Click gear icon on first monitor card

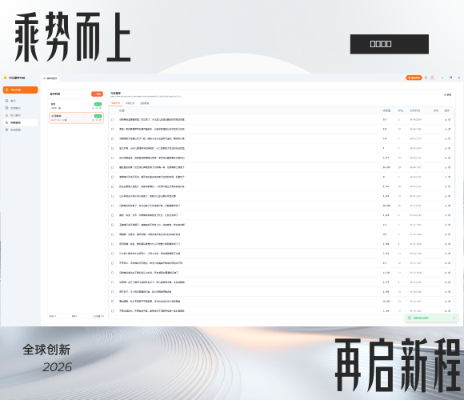point(100,108)
